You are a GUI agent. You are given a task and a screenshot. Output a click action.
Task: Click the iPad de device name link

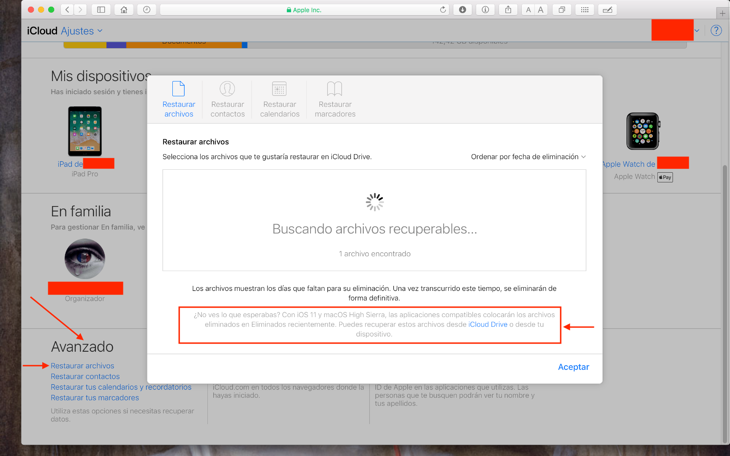coord(70,164)
